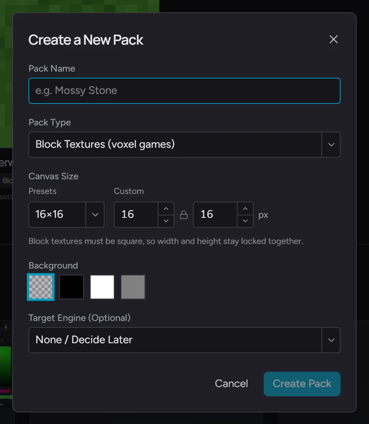Decrease custom width with down arrow
The width and height of the screenshot is (369, 424).
(x=166, y=220)
